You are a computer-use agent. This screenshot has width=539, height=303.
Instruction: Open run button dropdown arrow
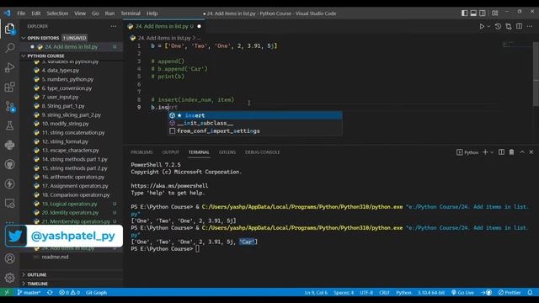pyautogui.click(x=488, y=26)
